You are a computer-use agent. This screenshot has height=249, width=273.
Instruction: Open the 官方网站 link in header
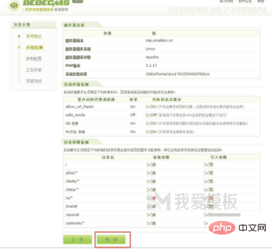226,1
